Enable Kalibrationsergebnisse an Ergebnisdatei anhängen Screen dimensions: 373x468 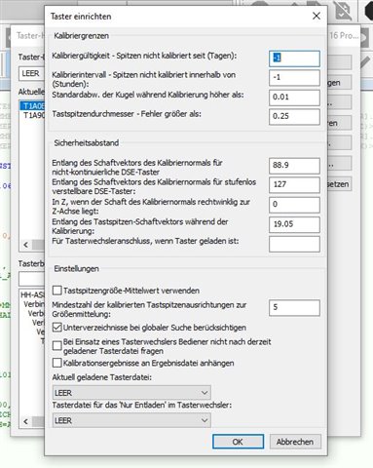pyautogui.click(x=57, y=363)
